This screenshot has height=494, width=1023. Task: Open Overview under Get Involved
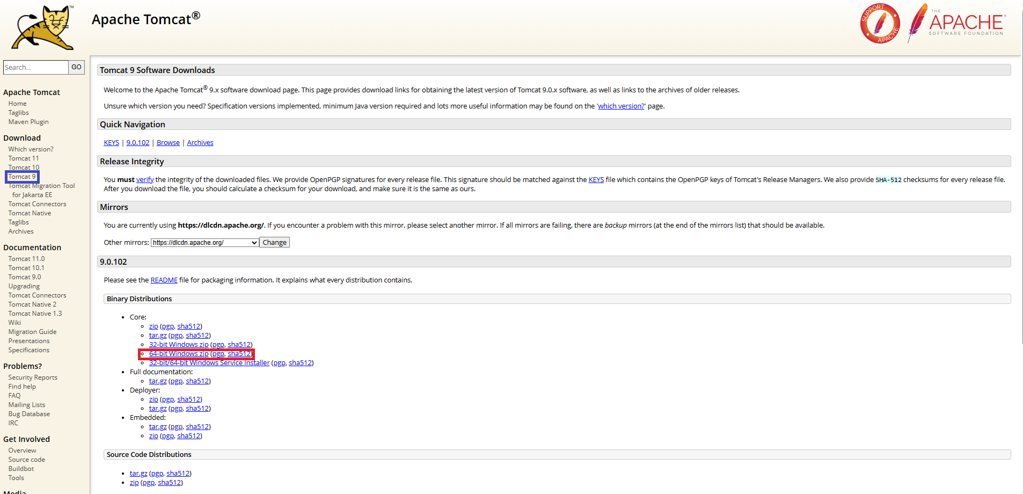tap(22, 451)
